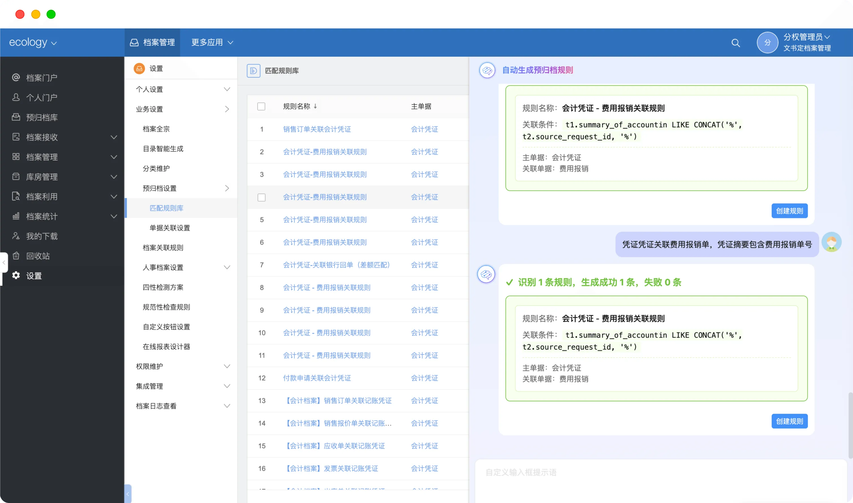Click the sort arrow next to 规则名称
Screen dimensions: 853x503
click(315, 106)
